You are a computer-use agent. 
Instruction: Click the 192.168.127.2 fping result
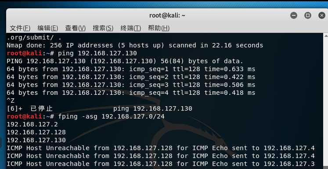(x=32, y=124)
